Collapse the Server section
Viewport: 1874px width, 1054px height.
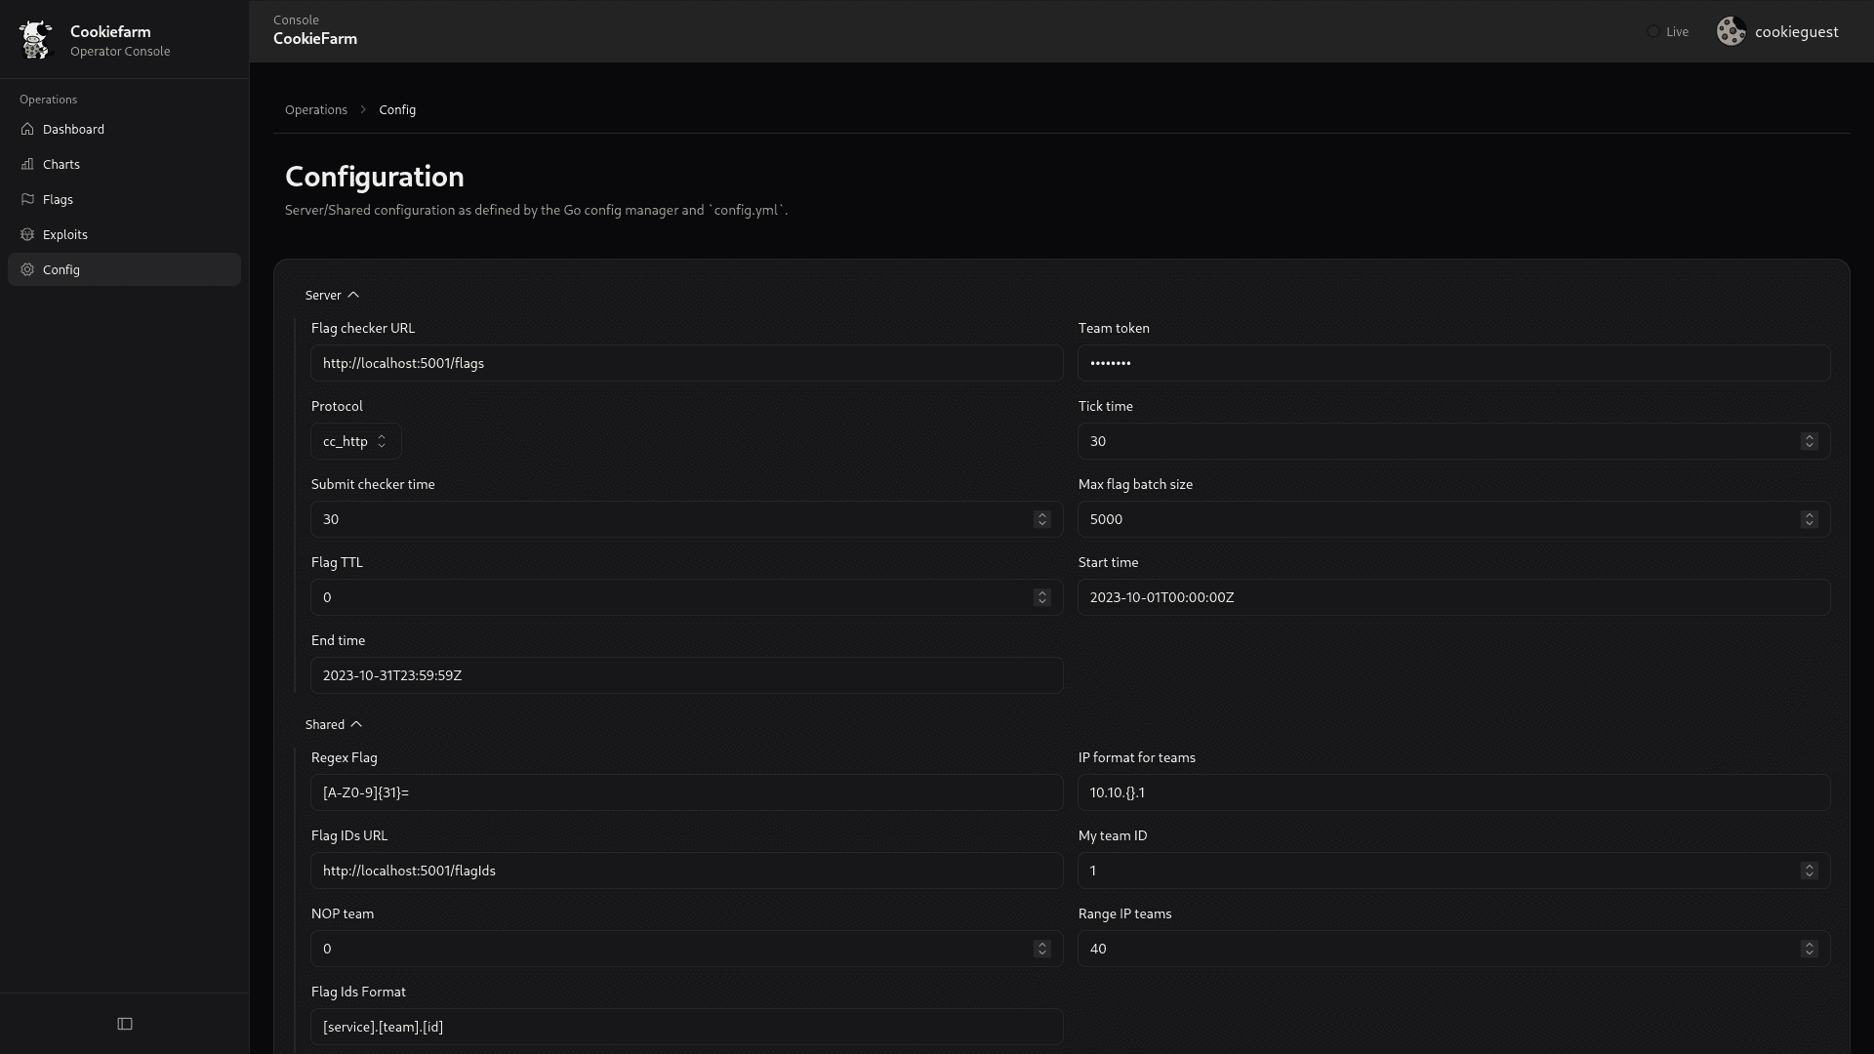(332, 295)
